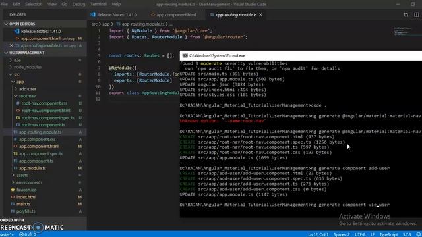The height and width of the screenshot is (237, 422).
Task: Expand the node_modules folder
Action: pos(28,67)
